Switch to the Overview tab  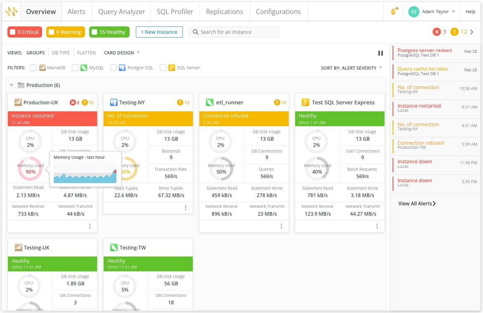pyautogui.click(x=41, y=12)
